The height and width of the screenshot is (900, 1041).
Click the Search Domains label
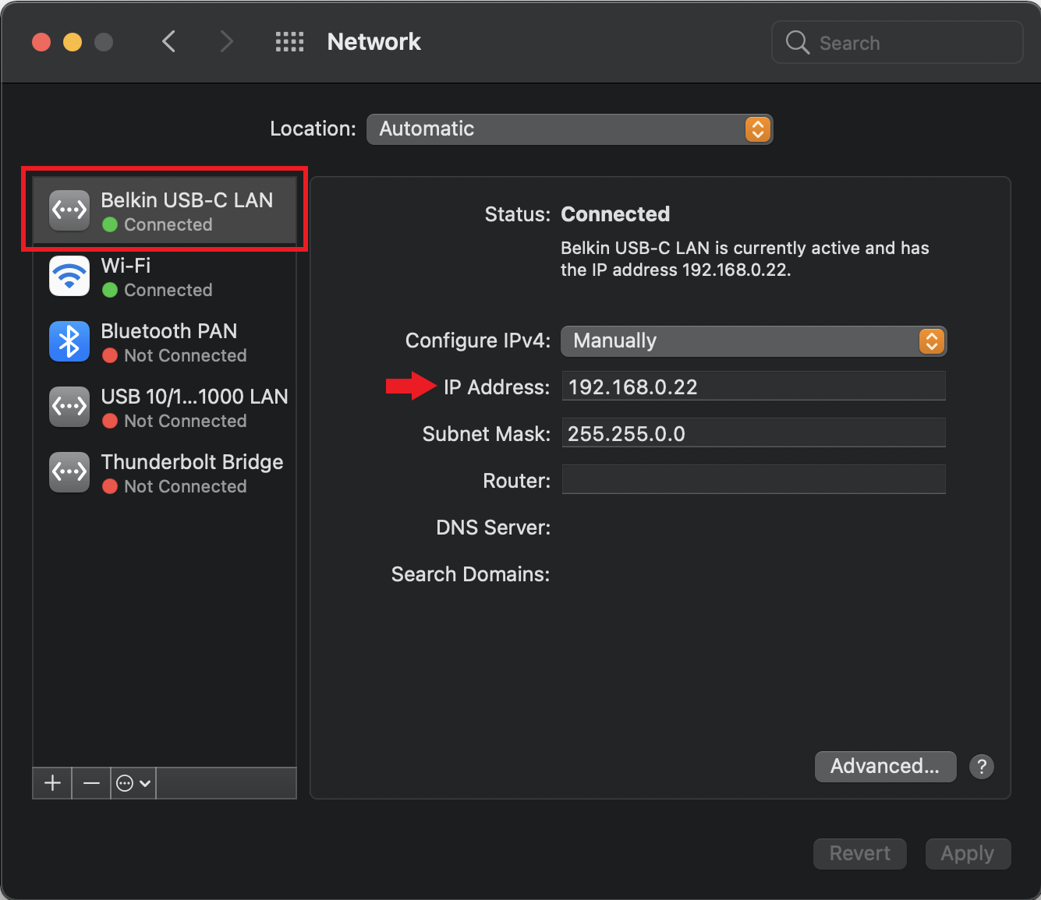point(470,574)
